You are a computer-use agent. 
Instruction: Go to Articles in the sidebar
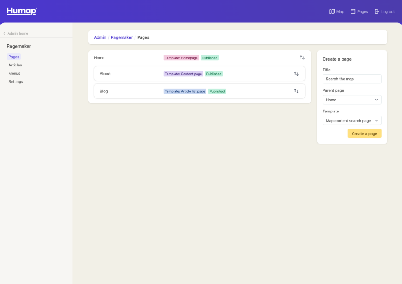click(15, 65)
